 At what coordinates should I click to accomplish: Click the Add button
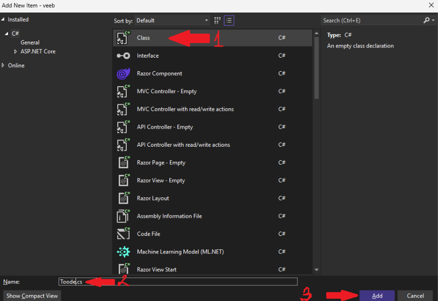coord(377,295)
